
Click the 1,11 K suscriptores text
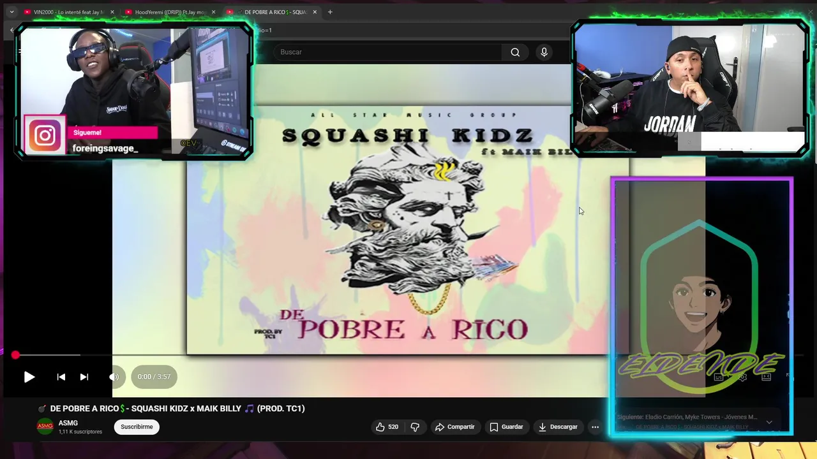pyautogui.click(x=80, y=432)
